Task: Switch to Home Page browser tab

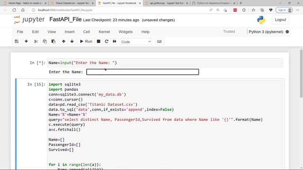Action: coord(25,3)
